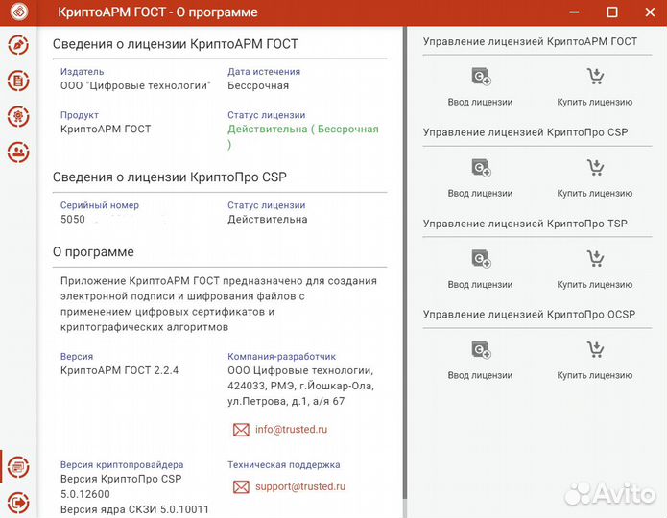Image resolution: width=667 pixels, height=518 pixels.
Task: Click heading 'Управление лицензией КриптоПро TSP'
Action: tap(525, 224)
